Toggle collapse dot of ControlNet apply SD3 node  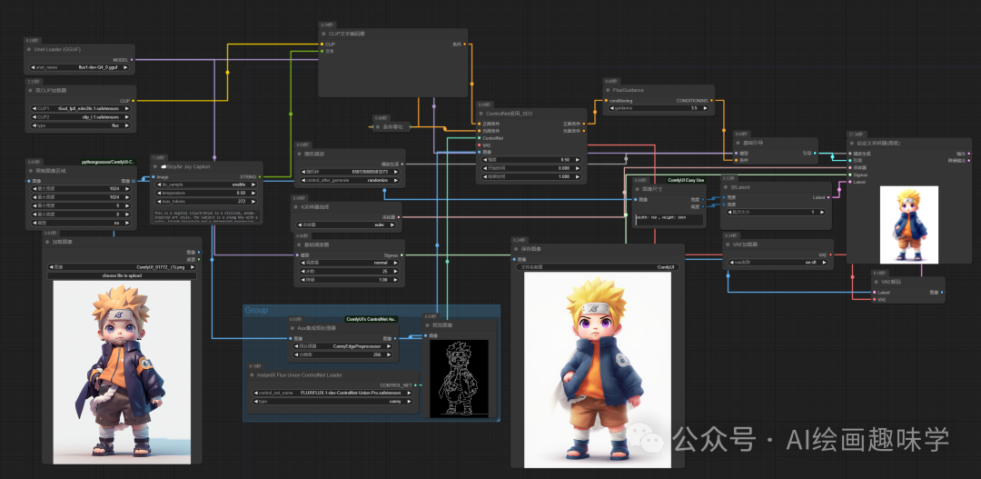480,114
